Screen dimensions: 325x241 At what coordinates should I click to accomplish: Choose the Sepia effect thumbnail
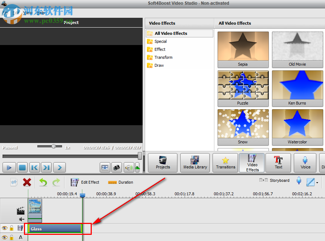[243, 50]
